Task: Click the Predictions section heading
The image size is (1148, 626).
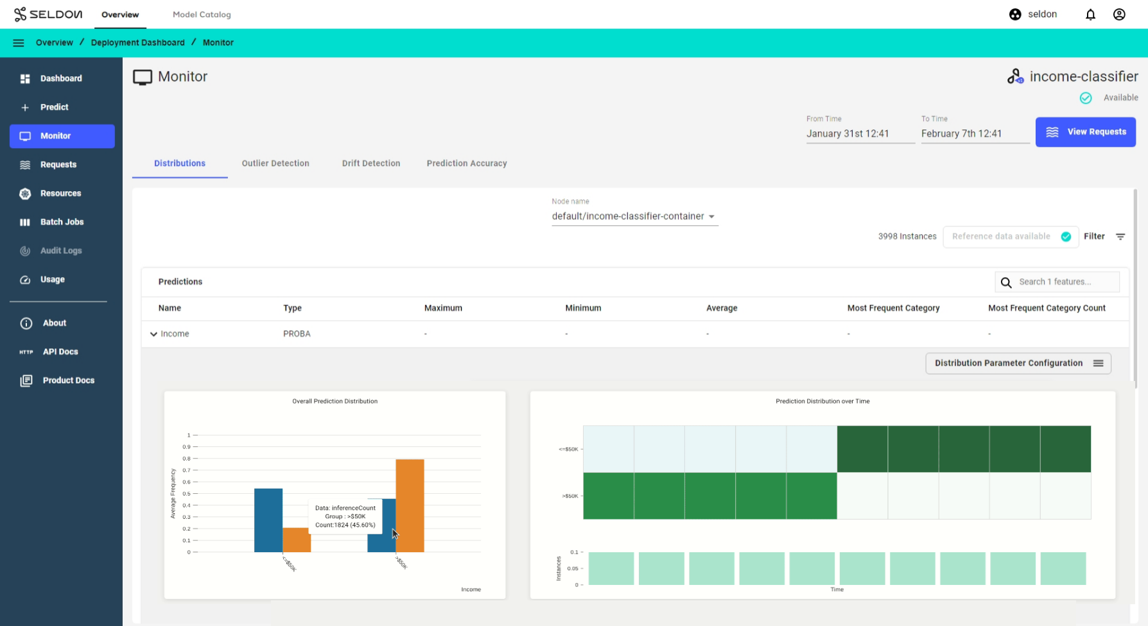Action: (180, 282)
